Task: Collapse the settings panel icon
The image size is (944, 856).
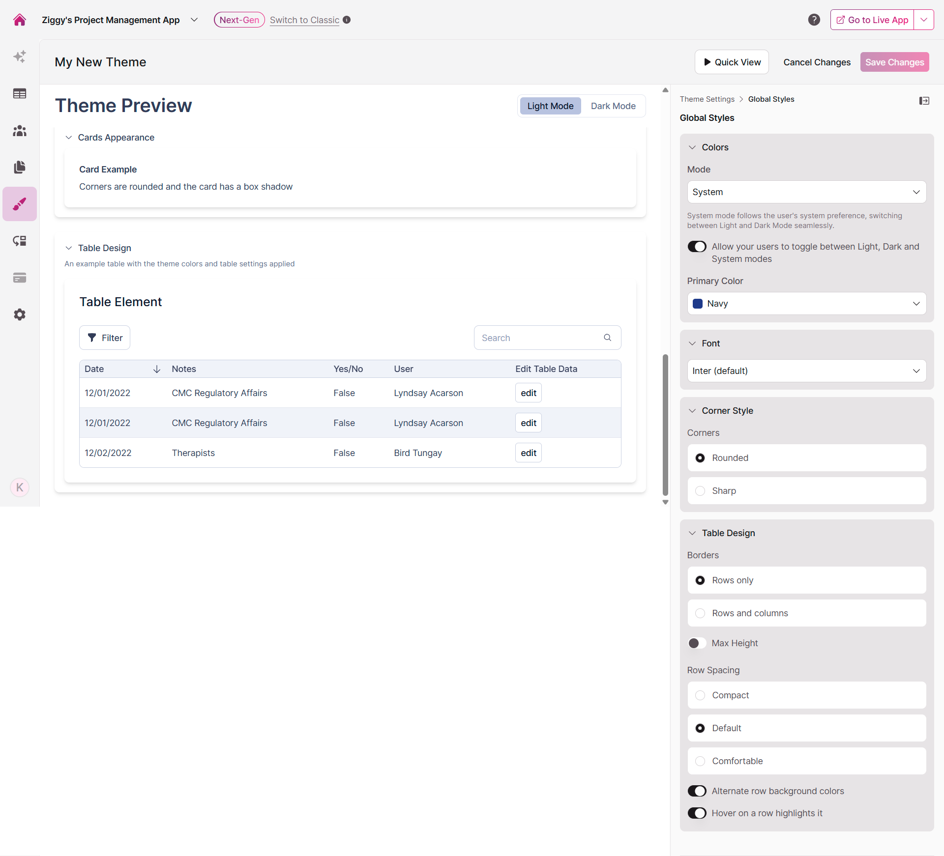Action: pos(924,101)
